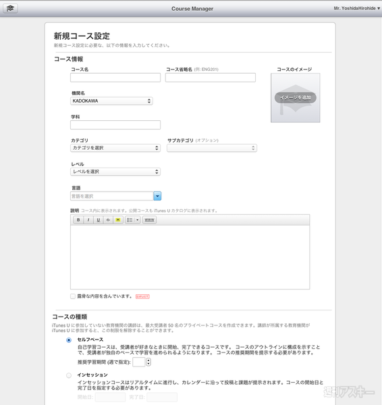
Task: Click the weeks stepper arrows
Action: click(148, 362)
